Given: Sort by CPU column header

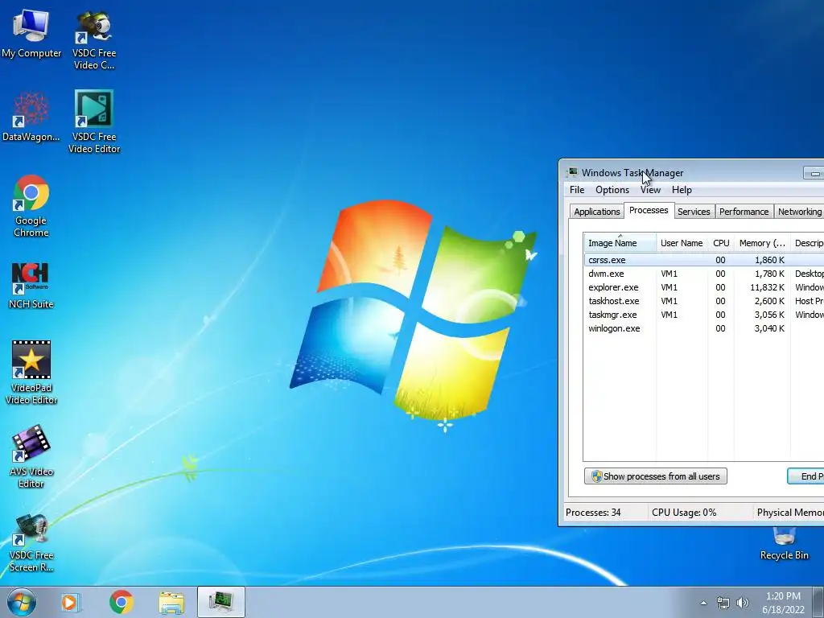Looking at the screenshot, I should pyautogui.click(x=721, y=243).
